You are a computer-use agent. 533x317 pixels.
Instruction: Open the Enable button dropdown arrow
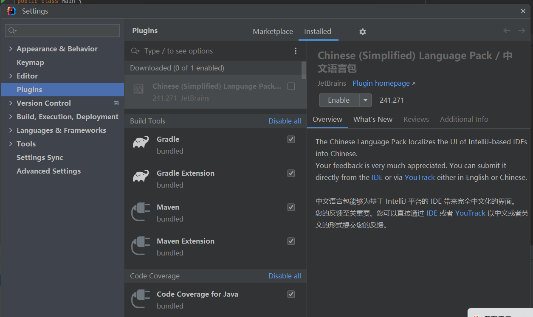pyautogui.click(x=366, y=100)
